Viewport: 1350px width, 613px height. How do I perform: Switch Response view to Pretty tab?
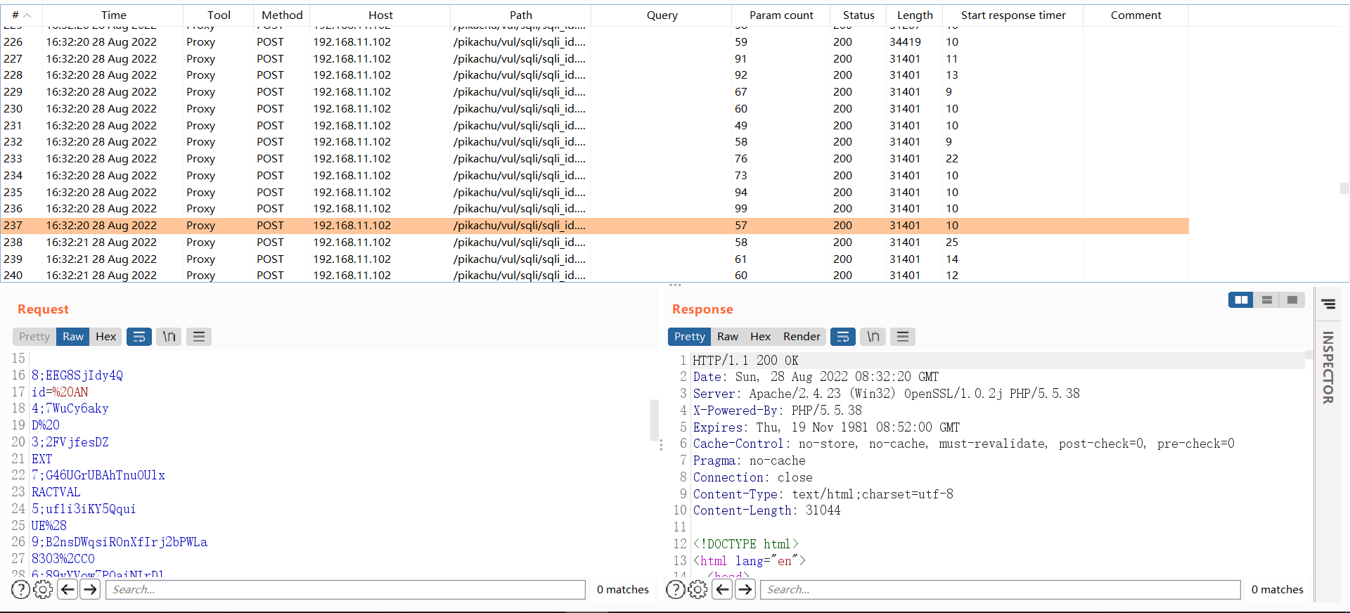[x=689, y=337]
